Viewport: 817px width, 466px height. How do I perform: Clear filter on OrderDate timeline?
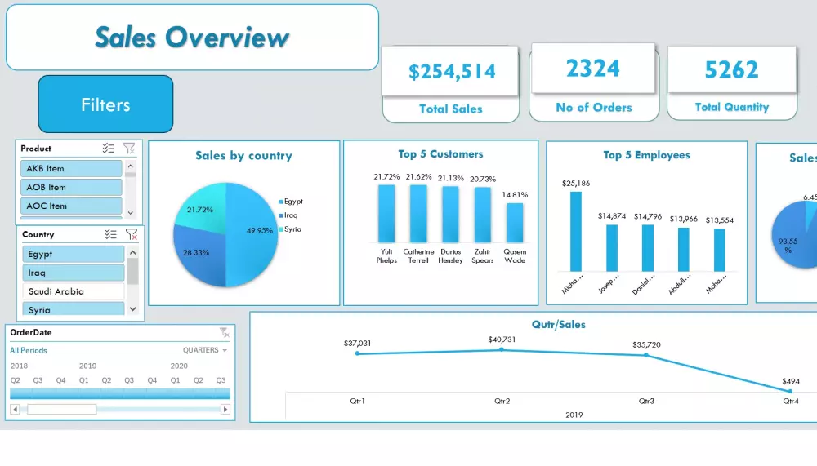point(225,332)
